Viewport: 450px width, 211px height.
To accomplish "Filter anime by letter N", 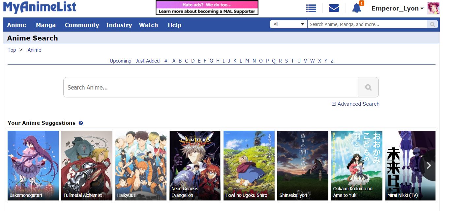I will [x=254, y=61].
